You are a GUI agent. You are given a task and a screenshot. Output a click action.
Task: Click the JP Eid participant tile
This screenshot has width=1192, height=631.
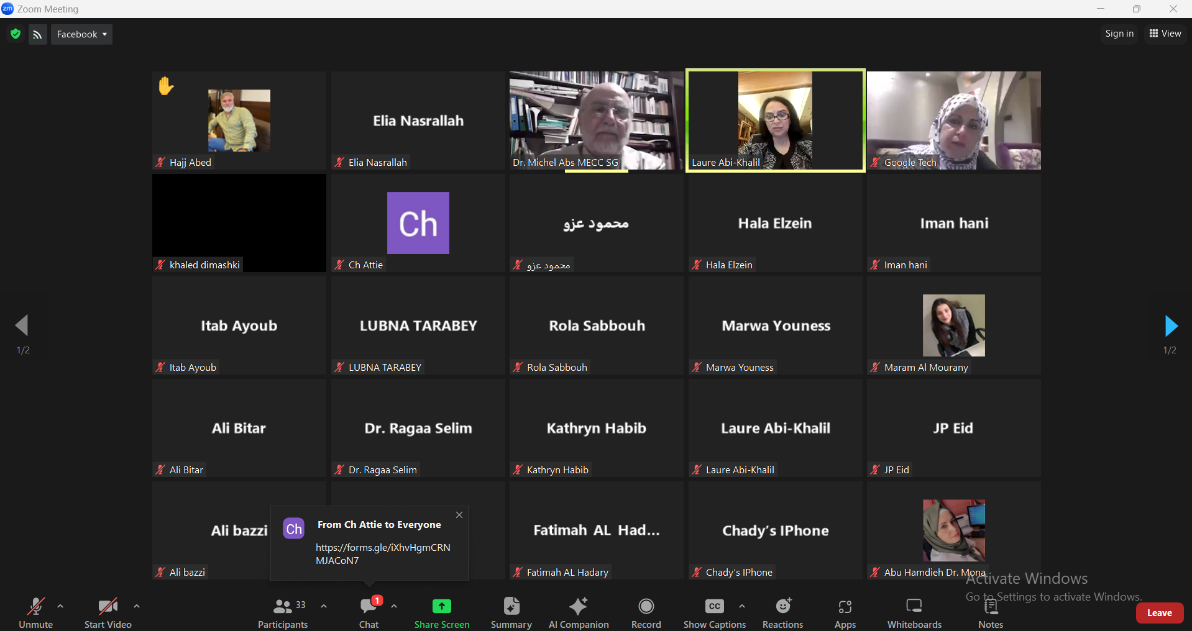[x=954, y=428]
